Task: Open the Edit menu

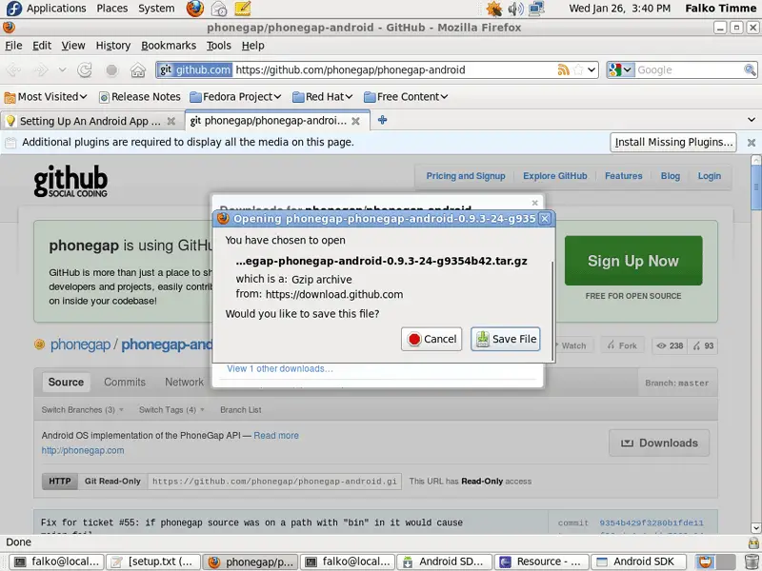Action: 42,46
